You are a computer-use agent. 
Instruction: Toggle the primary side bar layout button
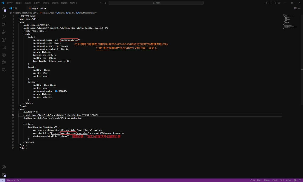267,3
